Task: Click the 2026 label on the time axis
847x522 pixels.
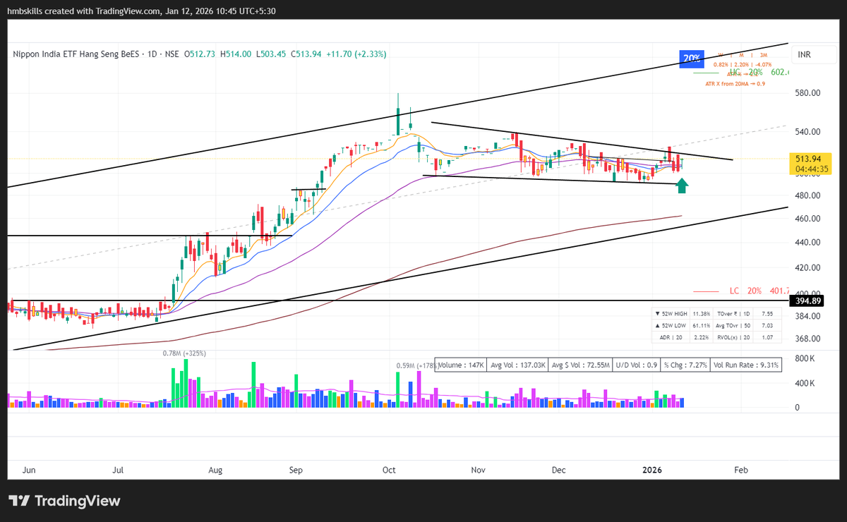Action: pos(652,470)
